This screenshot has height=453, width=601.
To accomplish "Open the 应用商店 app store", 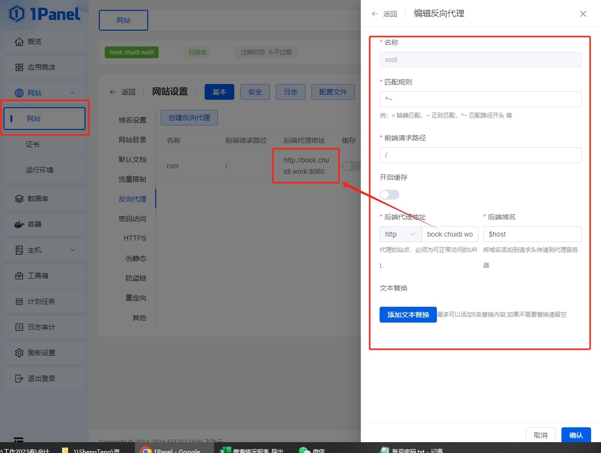I will tap(44, 67).
